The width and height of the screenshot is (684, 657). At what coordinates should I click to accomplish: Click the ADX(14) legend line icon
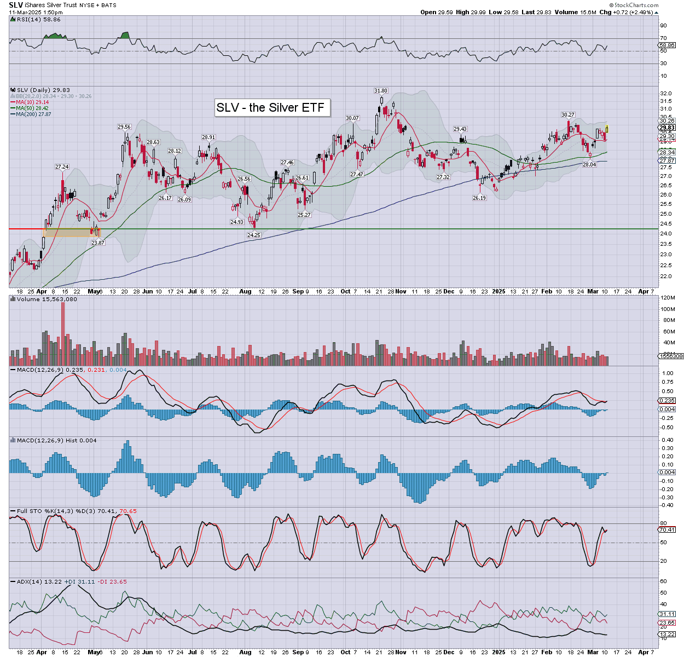pos(13,581)
